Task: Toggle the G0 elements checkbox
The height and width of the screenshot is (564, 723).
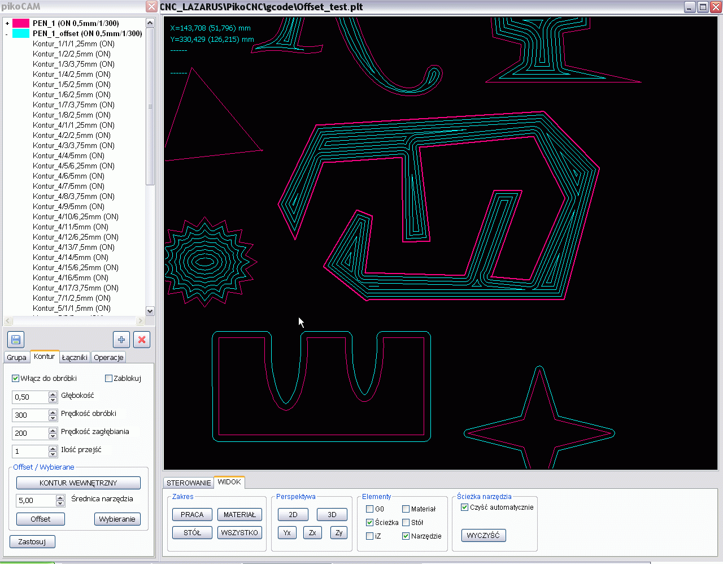Action: click(370, 509)
